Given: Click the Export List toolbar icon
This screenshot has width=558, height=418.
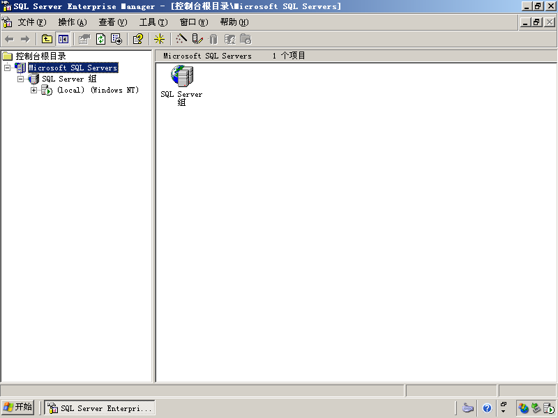Looking at the screenshot, I should [116, 39].
